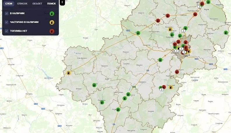Click the В НАЛИЧИИ layer label

[x=17, y=13]
